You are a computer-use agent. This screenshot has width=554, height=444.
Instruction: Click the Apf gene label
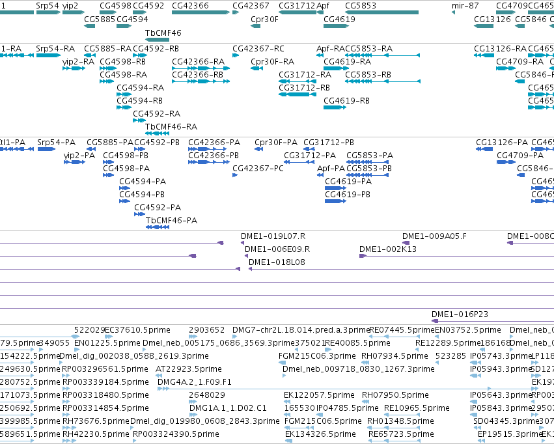coord(323,6)
